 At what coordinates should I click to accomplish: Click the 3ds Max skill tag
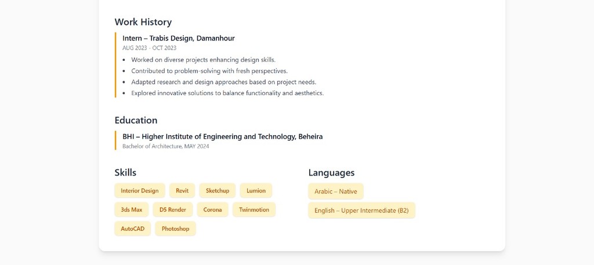(x=132, y=210)
